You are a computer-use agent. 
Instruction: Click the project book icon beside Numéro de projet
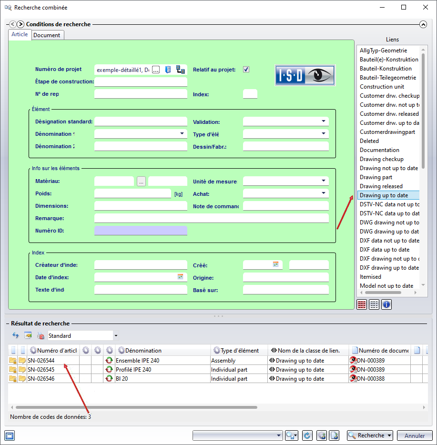[x=168, y=70]
